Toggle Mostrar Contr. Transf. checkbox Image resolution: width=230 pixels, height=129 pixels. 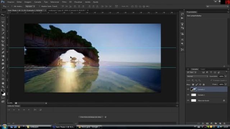(x=39, y=6)
